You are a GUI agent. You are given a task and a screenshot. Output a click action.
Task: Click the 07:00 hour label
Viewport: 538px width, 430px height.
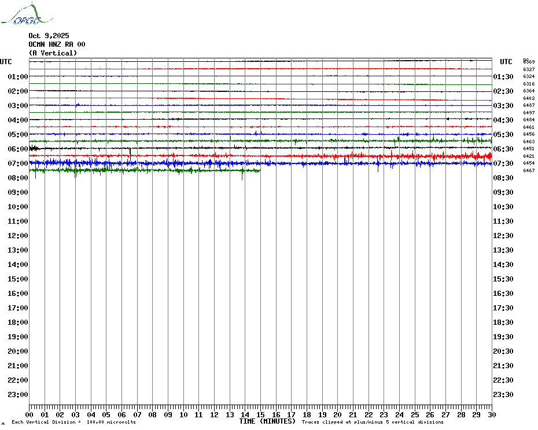click(x=18, y=163)
